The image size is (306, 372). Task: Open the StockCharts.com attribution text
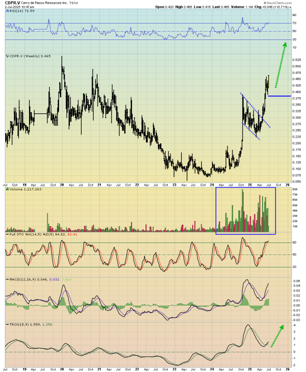[x=277, y=3]
